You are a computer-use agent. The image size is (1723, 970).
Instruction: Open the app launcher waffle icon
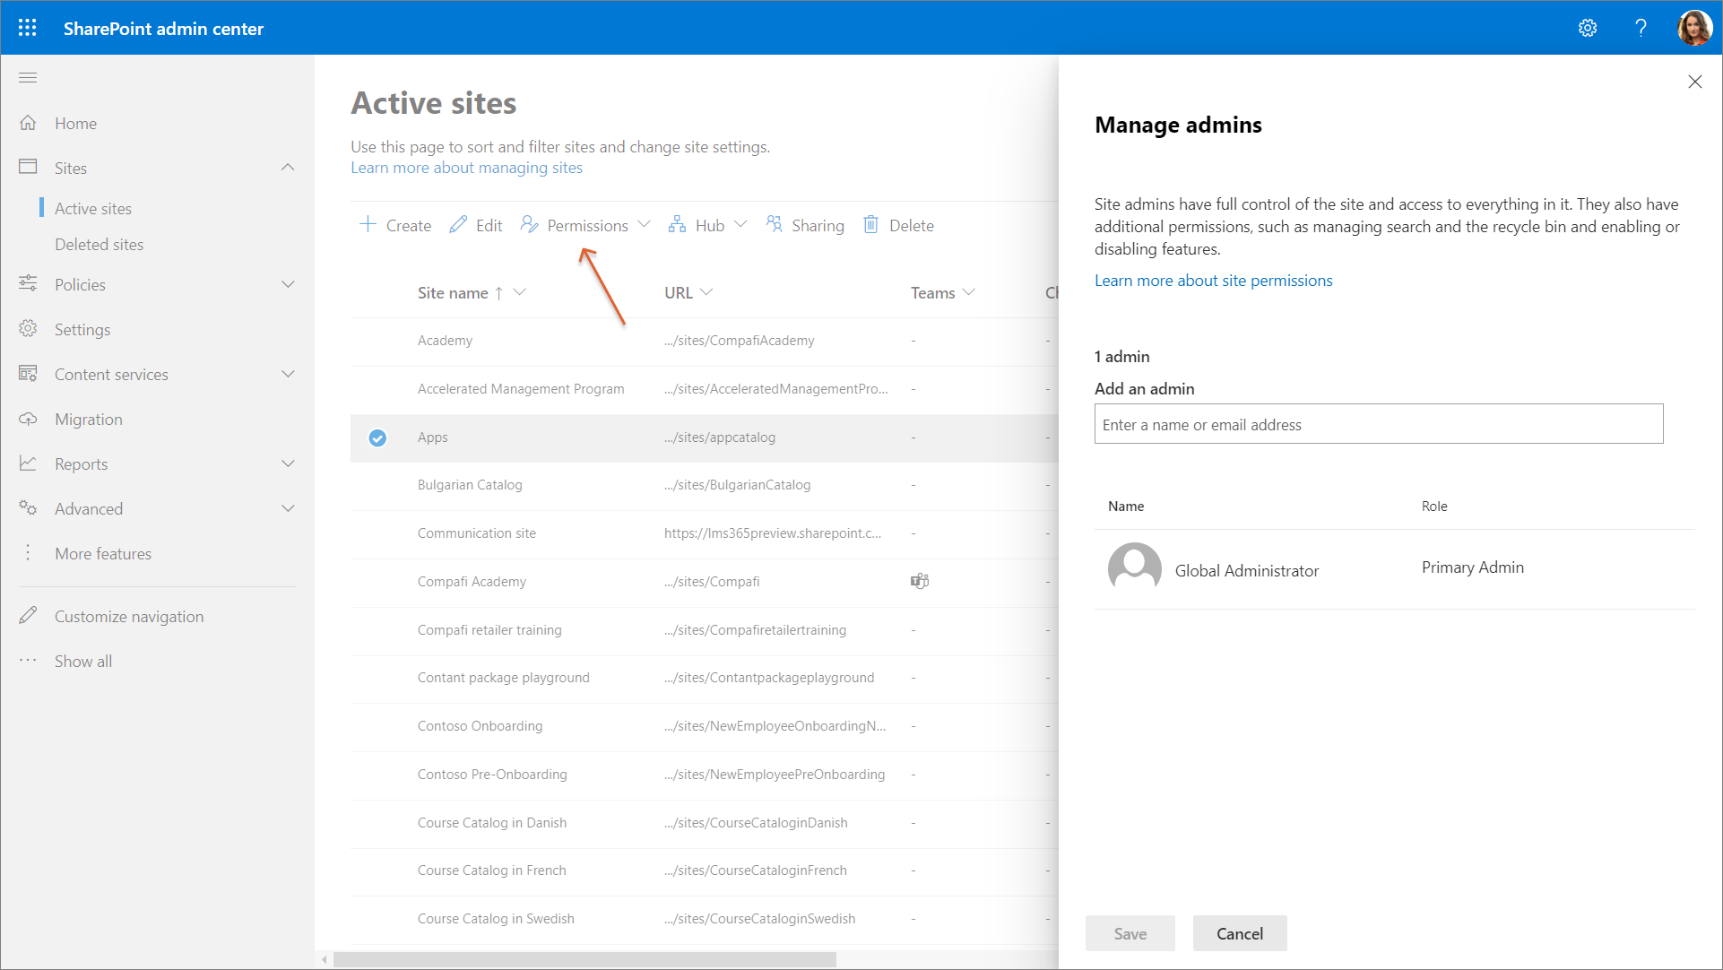pos(28,28)
